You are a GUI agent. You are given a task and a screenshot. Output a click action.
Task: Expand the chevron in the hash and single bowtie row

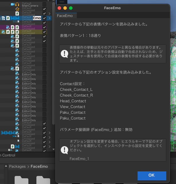[49, 146]
